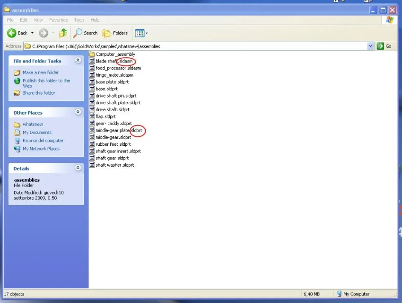Click the shaft washer.sldprt file name
Viewport: 402px width, 303px height.
pos(114,165)
